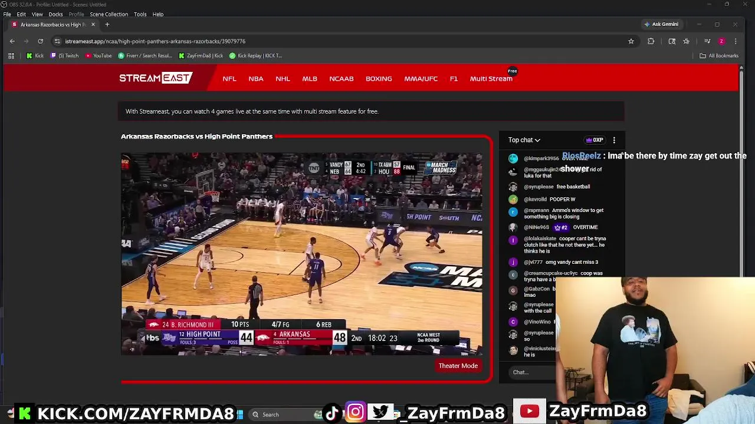Click Ask Gemini button

661,24
